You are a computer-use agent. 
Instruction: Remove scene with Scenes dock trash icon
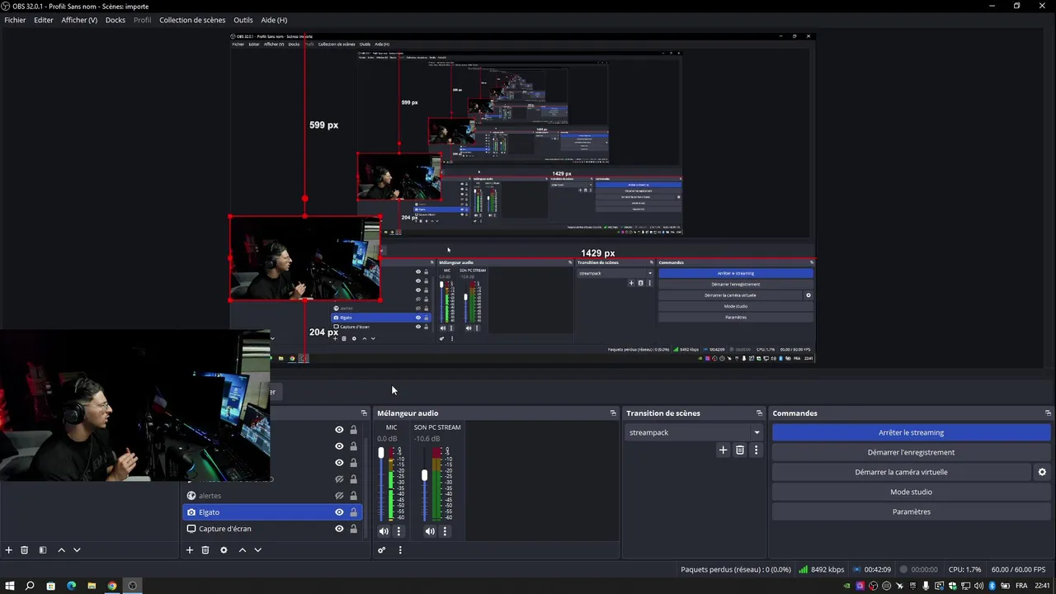pos(25,550)
